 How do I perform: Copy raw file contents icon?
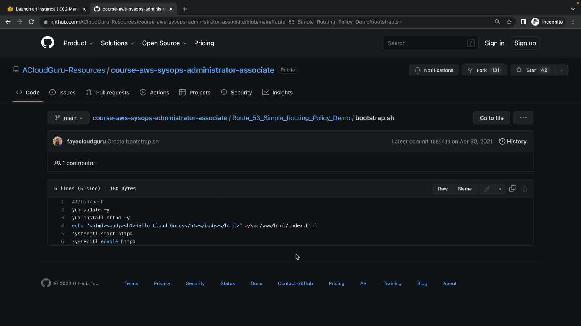pyautogui.click(x=512, y=189)
